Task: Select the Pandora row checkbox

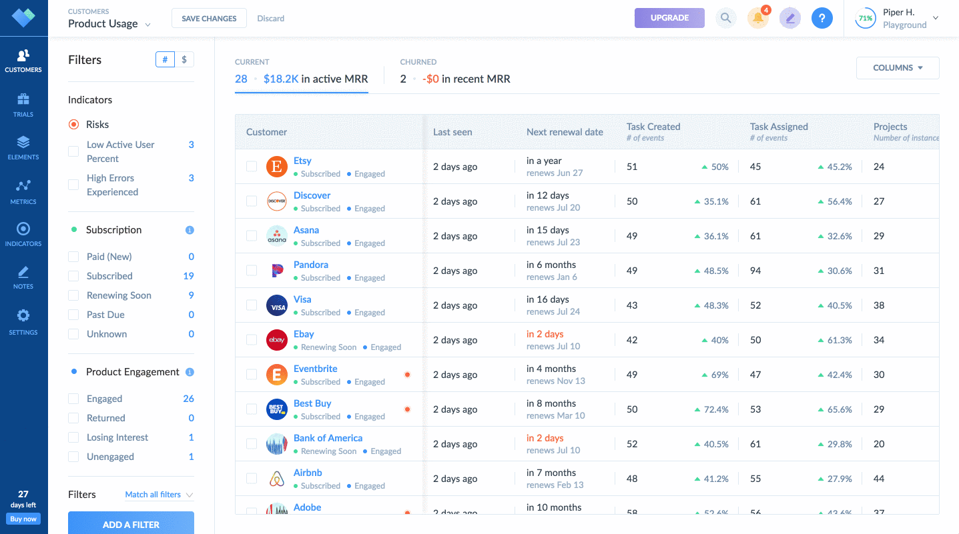Action: pyautogui.click(x=252, y=271)
